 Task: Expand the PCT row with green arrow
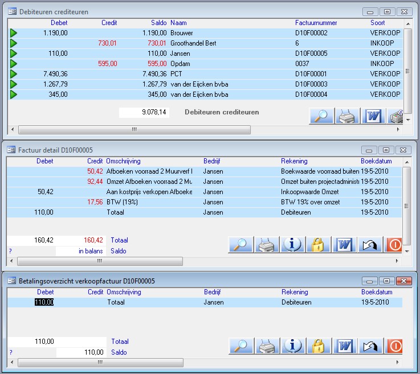pyautogui.click(x=14, y=74)
